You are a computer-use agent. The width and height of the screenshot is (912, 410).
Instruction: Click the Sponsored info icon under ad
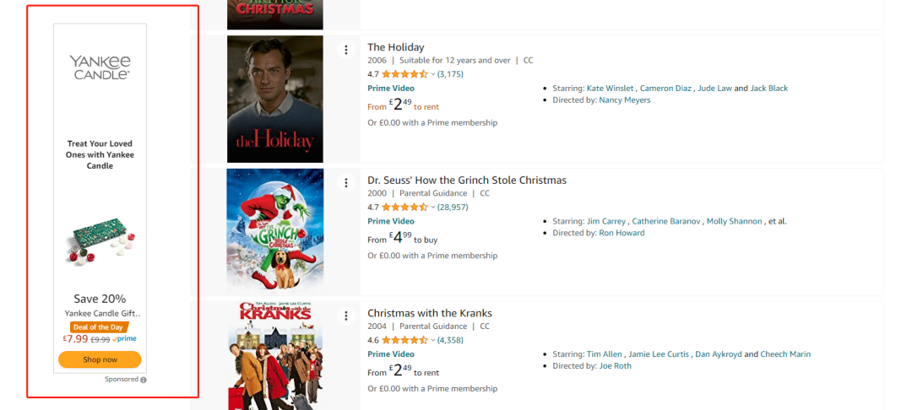[x=144, y=380]
